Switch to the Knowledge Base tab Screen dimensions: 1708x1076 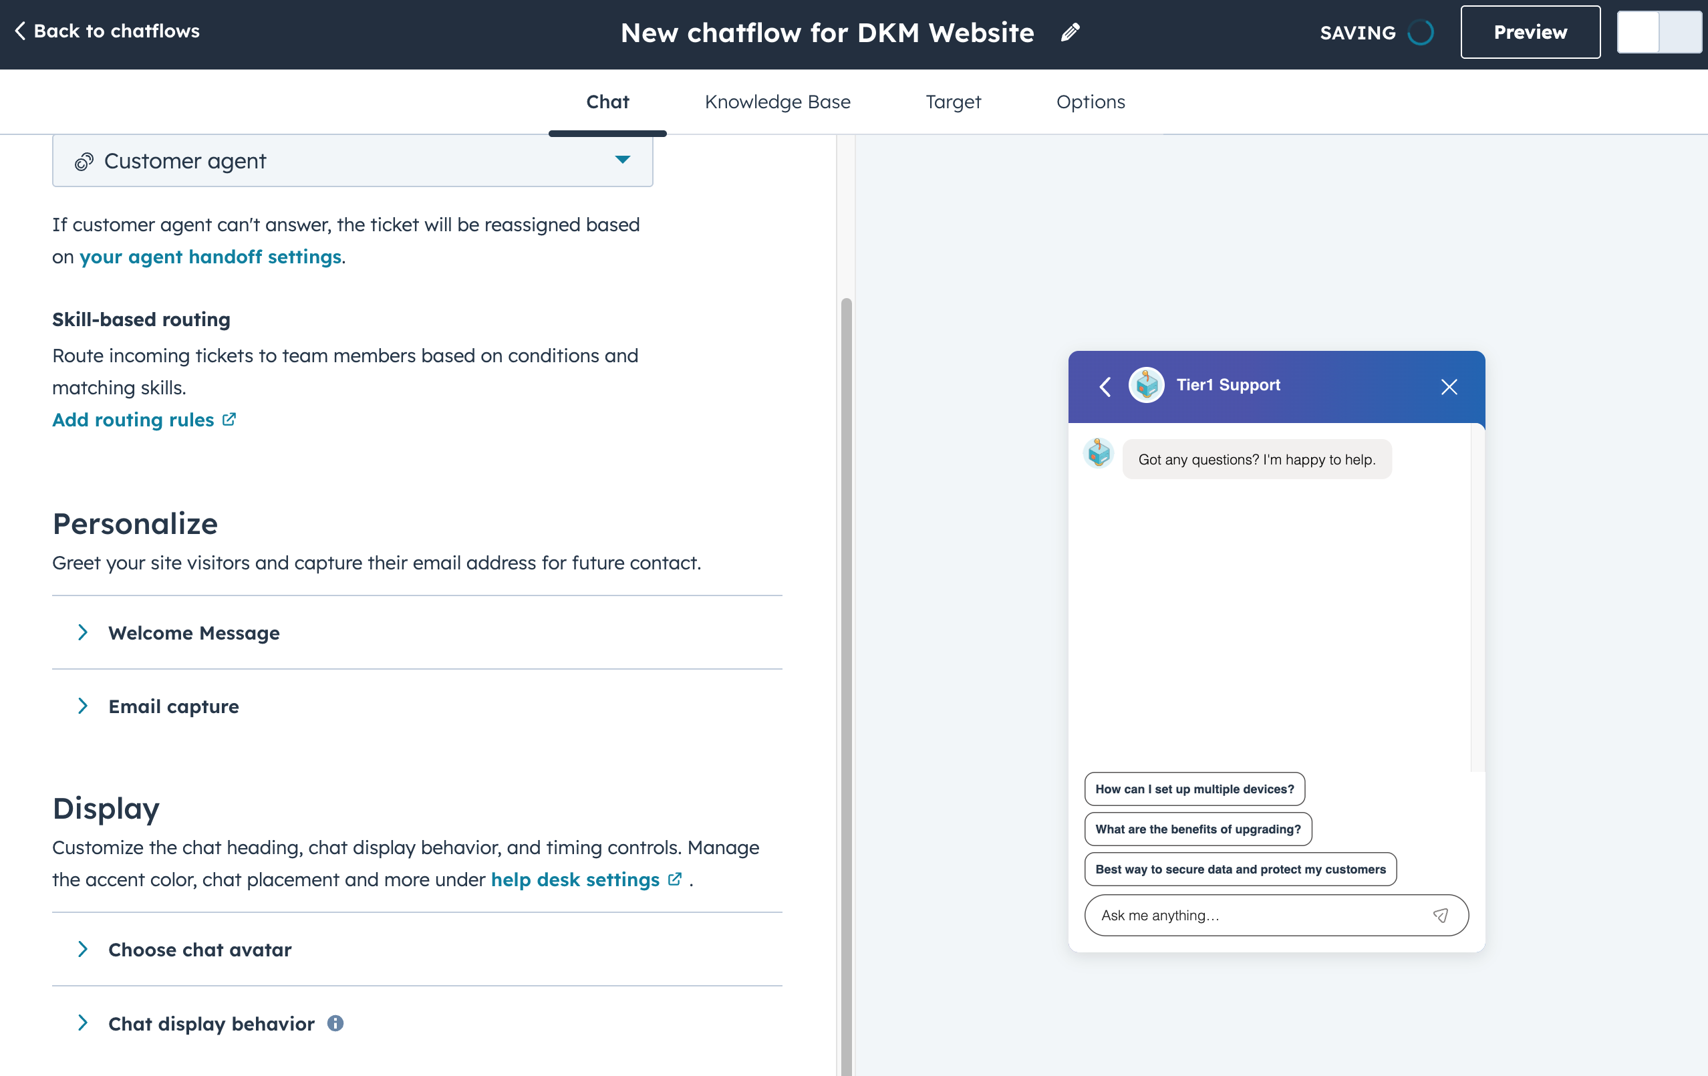[x=777, y=102]
